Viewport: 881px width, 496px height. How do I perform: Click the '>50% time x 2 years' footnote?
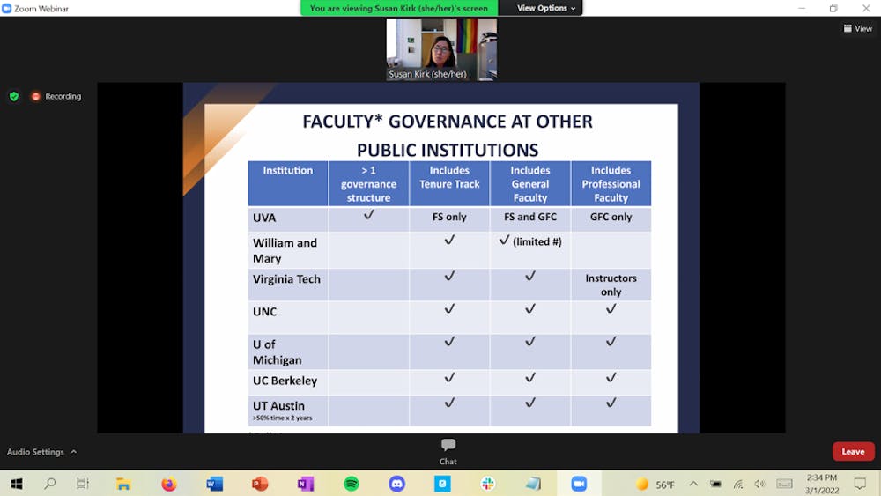tap(282, 418)
